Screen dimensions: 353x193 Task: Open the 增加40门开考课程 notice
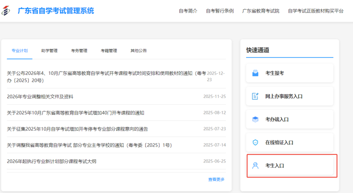tap(76, 113)
